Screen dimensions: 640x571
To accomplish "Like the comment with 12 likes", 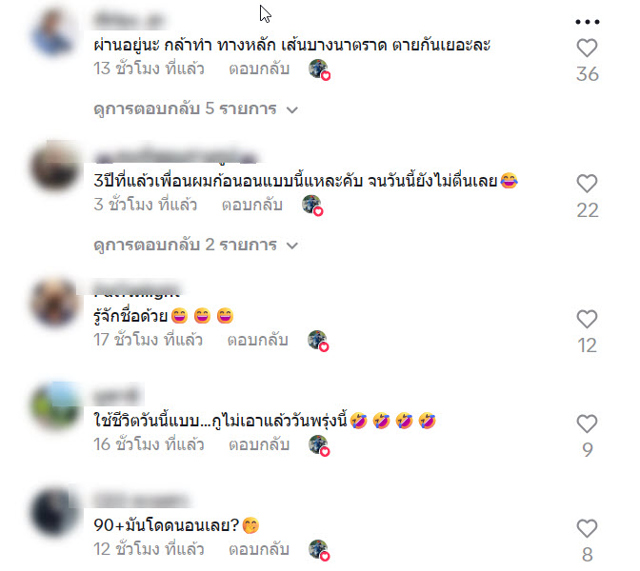I will [587, 319].
